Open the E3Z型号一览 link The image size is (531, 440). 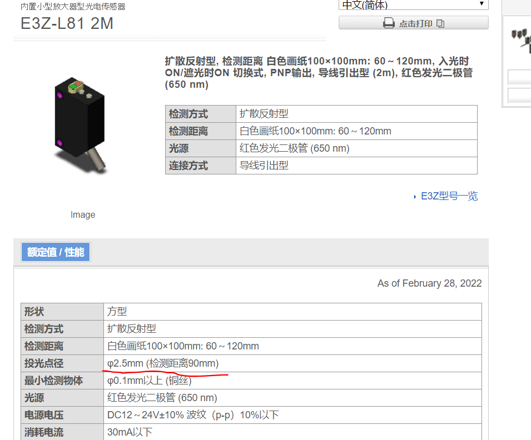449,196
